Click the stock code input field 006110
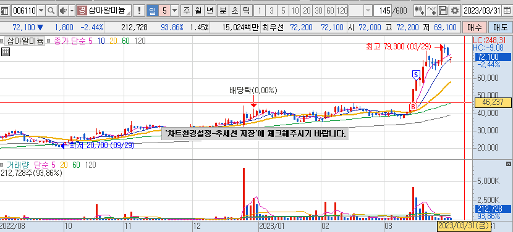The image size is (513, 232). tap(24, 10)
